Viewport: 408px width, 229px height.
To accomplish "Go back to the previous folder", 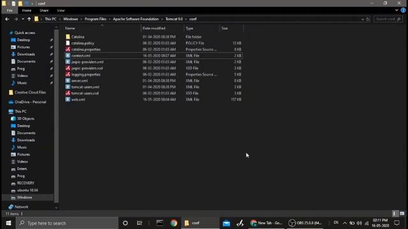I will point(7,19).
